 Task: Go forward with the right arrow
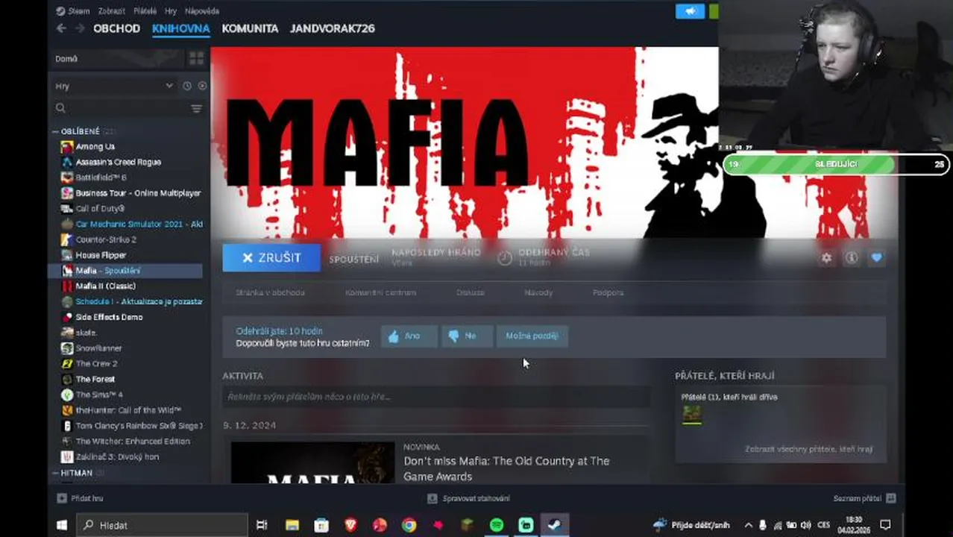(x=80, y=28)
